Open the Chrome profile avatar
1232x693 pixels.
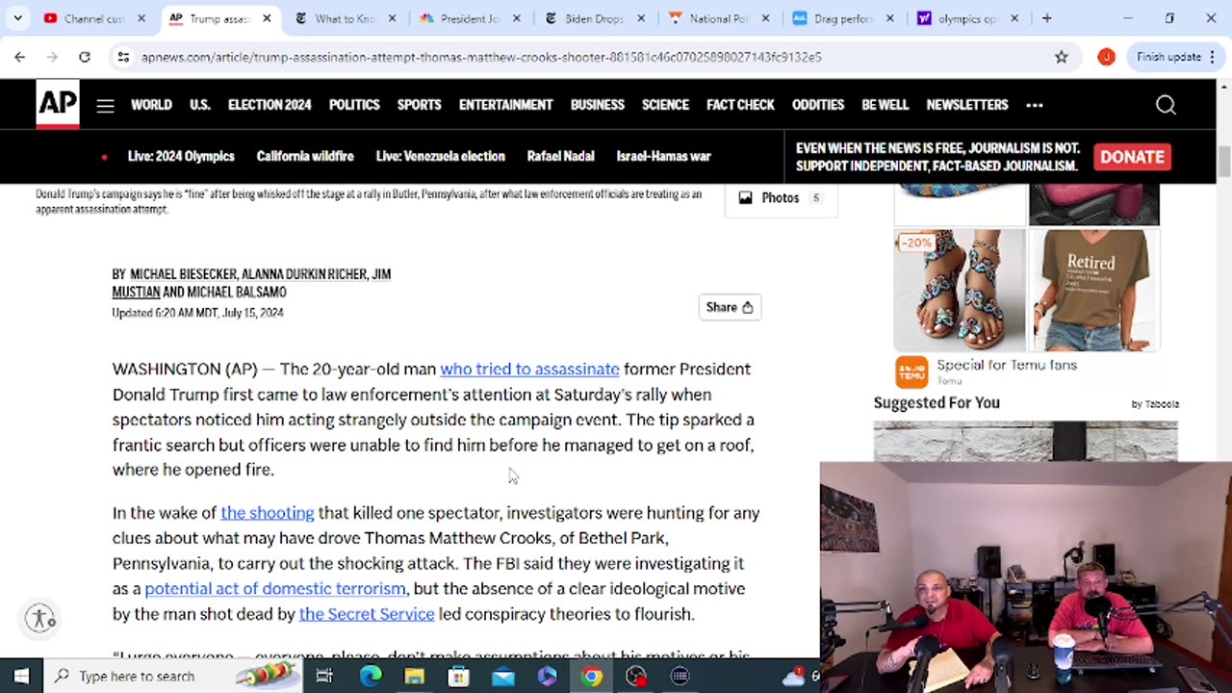[x=1106, y=57]
